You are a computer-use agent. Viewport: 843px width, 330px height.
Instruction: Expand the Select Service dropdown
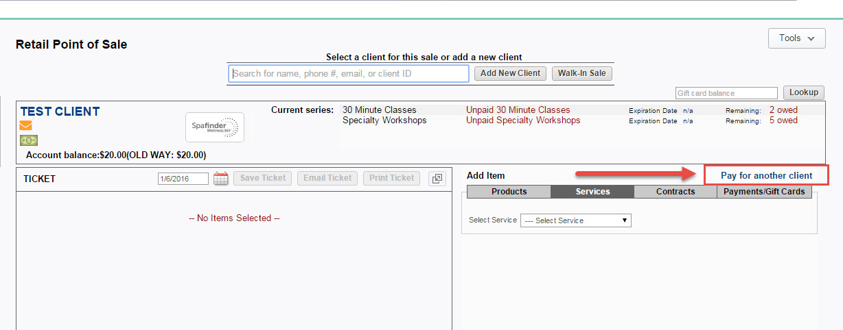(575, 220)
